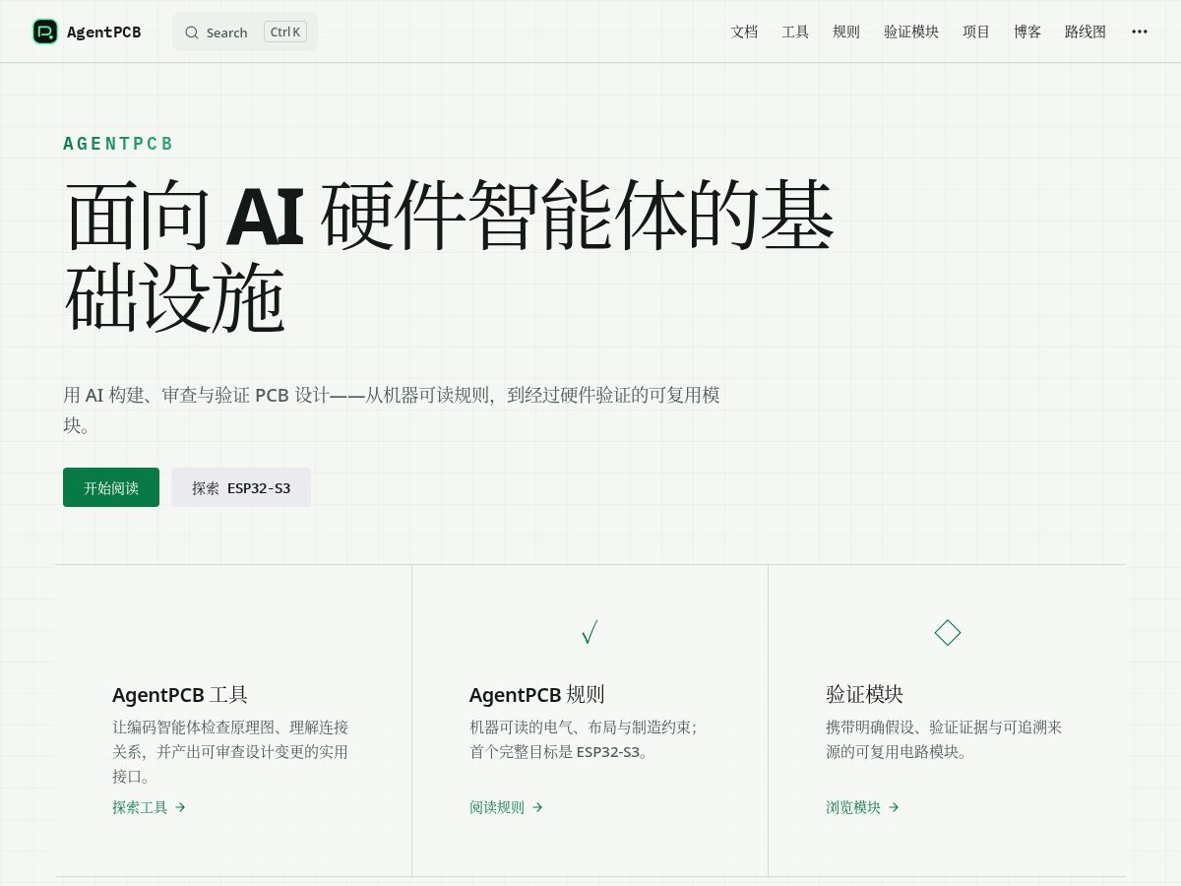Viewport: 1181px width, 886px height.
Task: Click the 开始阅读 button
Action: pyautogui.click(x=111, y=487)
